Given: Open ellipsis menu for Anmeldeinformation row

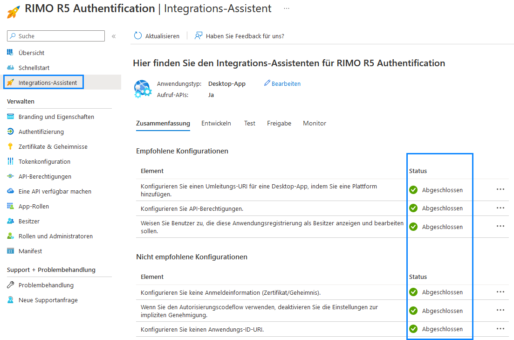Looking at the screenshot, I should pyautogui.click(x=500, y=292).
